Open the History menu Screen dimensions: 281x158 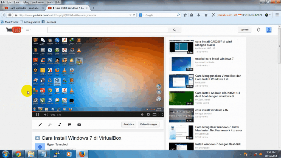[26, 2]
